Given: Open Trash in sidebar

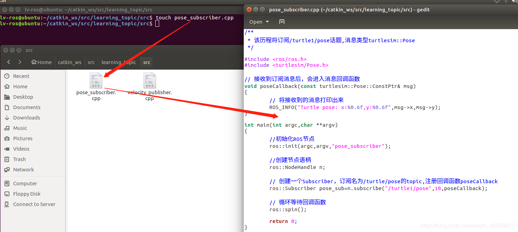Looking at the screenshot, I should tap(19, 159).
